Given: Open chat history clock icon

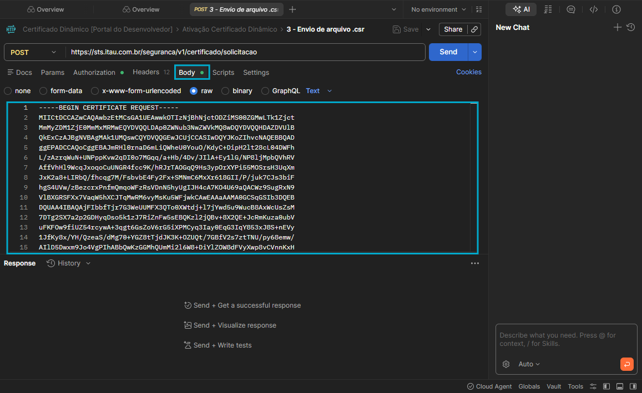Looking at the screenshot, I should click(630, 27).
